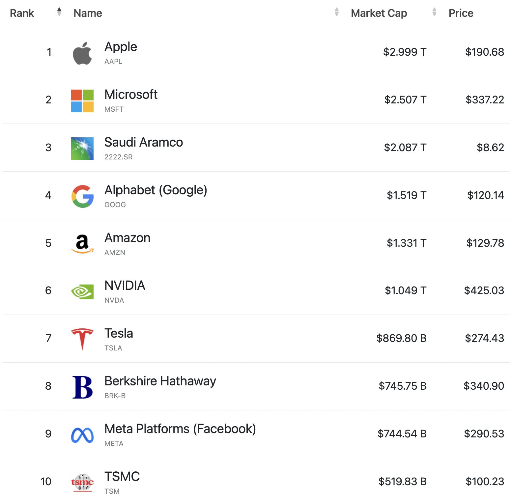Image resolution: width=510 pixels, height=500 pixels.
Task: Click the $340.90 price cell
Action: coord(484,386)
